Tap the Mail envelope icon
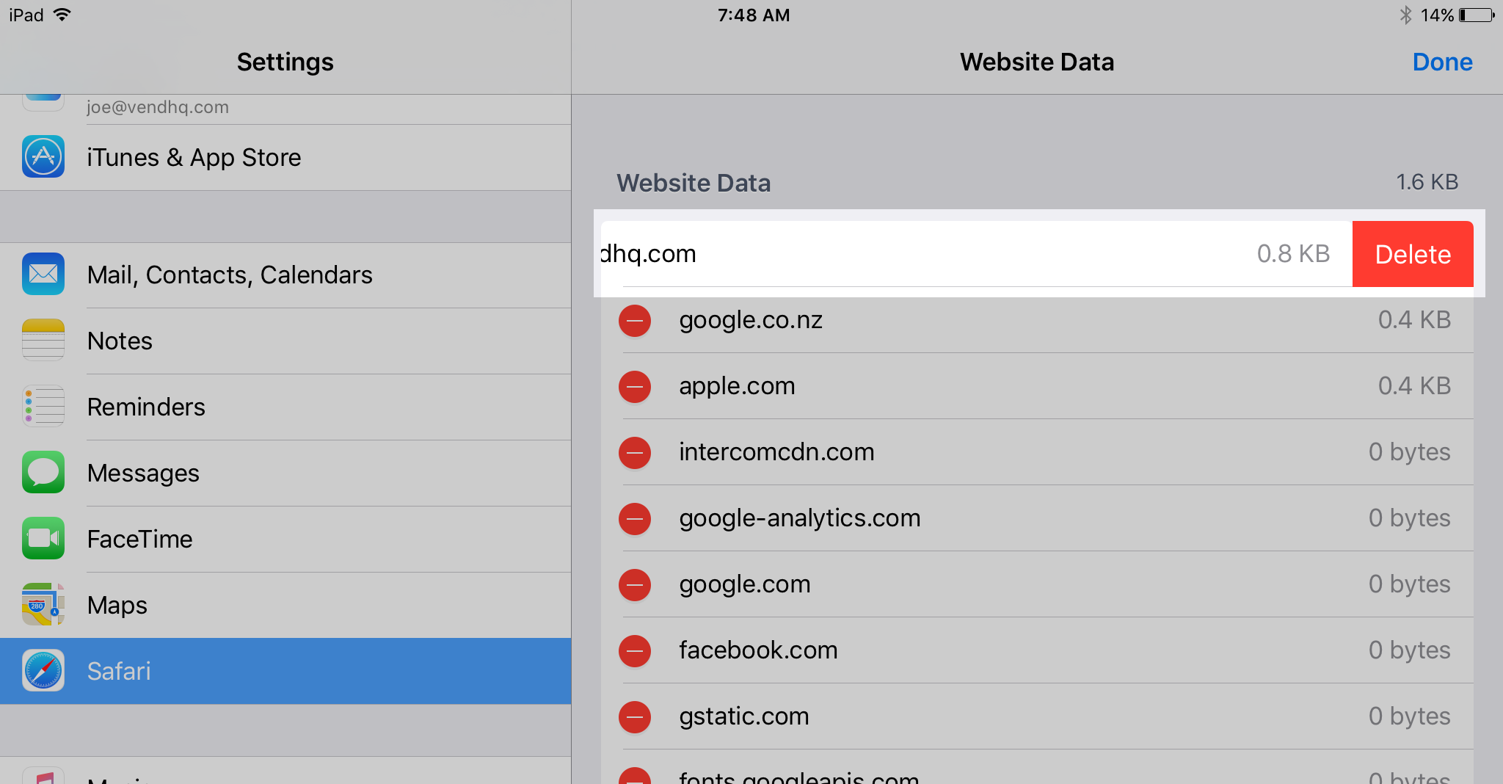This screenshot has height=784, width=1503. [43, 274]
